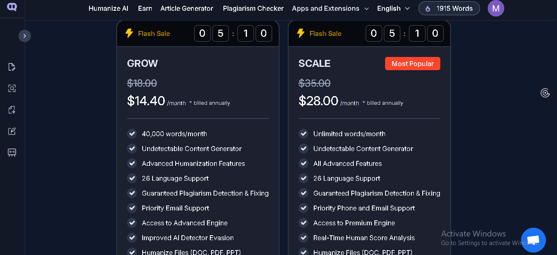Click the Most Popular badge on SCALE plan

pos(412,63)
